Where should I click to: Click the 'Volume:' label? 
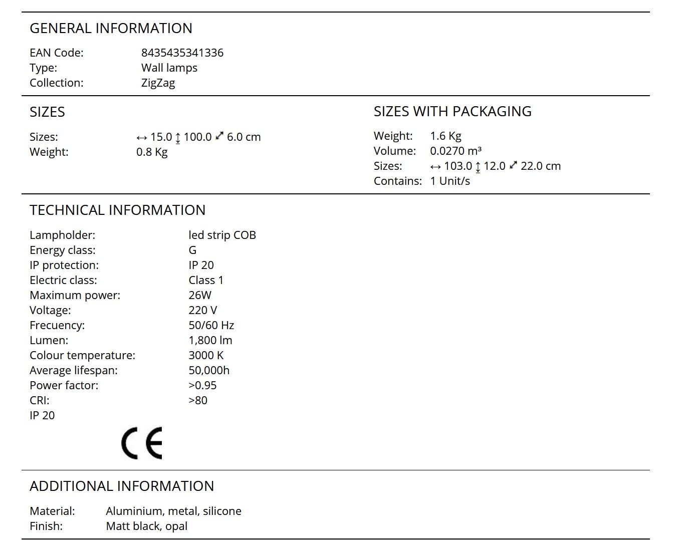[x=395, y=151]
